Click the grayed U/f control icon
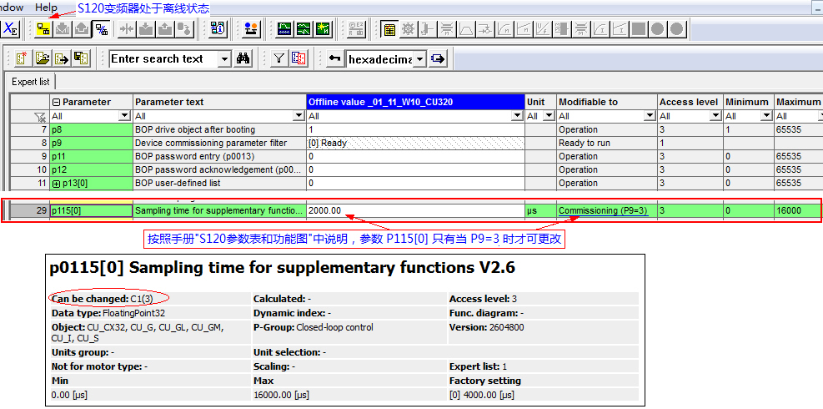The width and height of the screenshot is (823, 409). [543, 29]
